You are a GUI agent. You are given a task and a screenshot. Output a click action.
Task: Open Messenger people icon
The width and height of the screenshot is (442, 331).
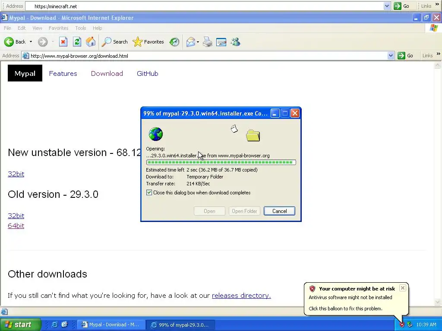pos(235,42)
